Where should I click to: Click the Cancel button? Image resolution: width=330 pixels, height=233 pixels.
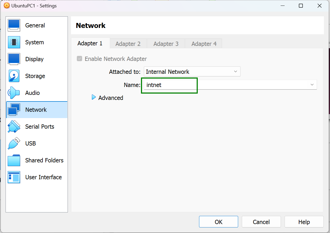pos(261,222)
